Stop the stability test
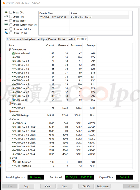Screen dimensions: 140x190 click(x=26, y=186)
